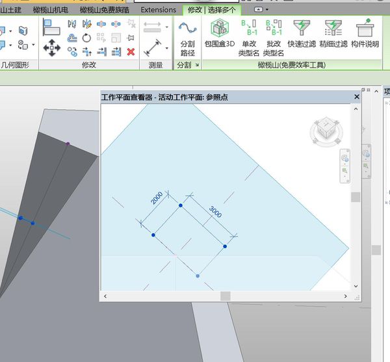Open the 批改类型名 tool

pyautogui.click(x=274, y=38)
